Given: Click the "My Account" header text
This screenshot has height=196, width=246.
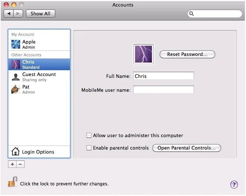Looking at the screenshot, I should [x=23, y=34].
